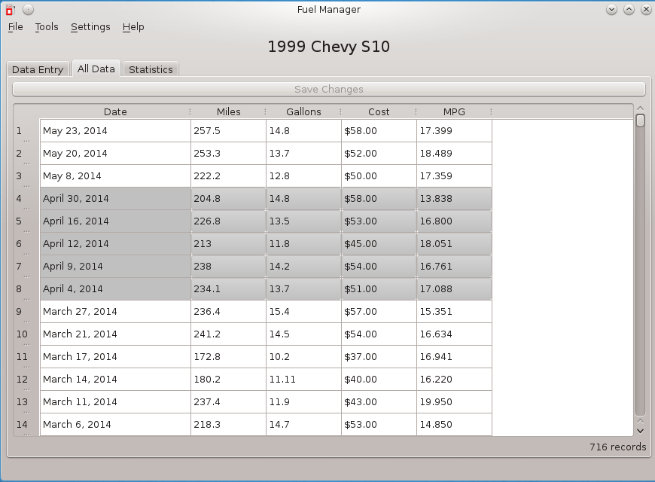Switch to the Statistics tab

(x=151, y=69)
